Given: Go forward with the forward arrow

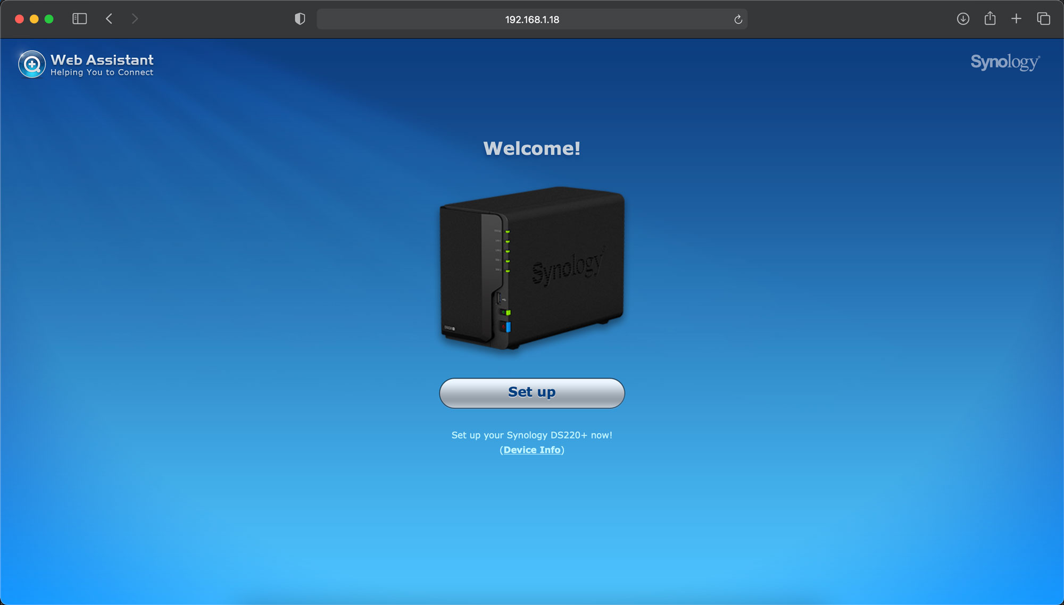Looking at the screenshot, I should click(135, 19).
